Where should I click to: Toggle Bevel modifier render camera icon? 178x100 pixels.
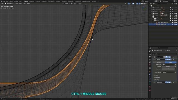point(170,59)
